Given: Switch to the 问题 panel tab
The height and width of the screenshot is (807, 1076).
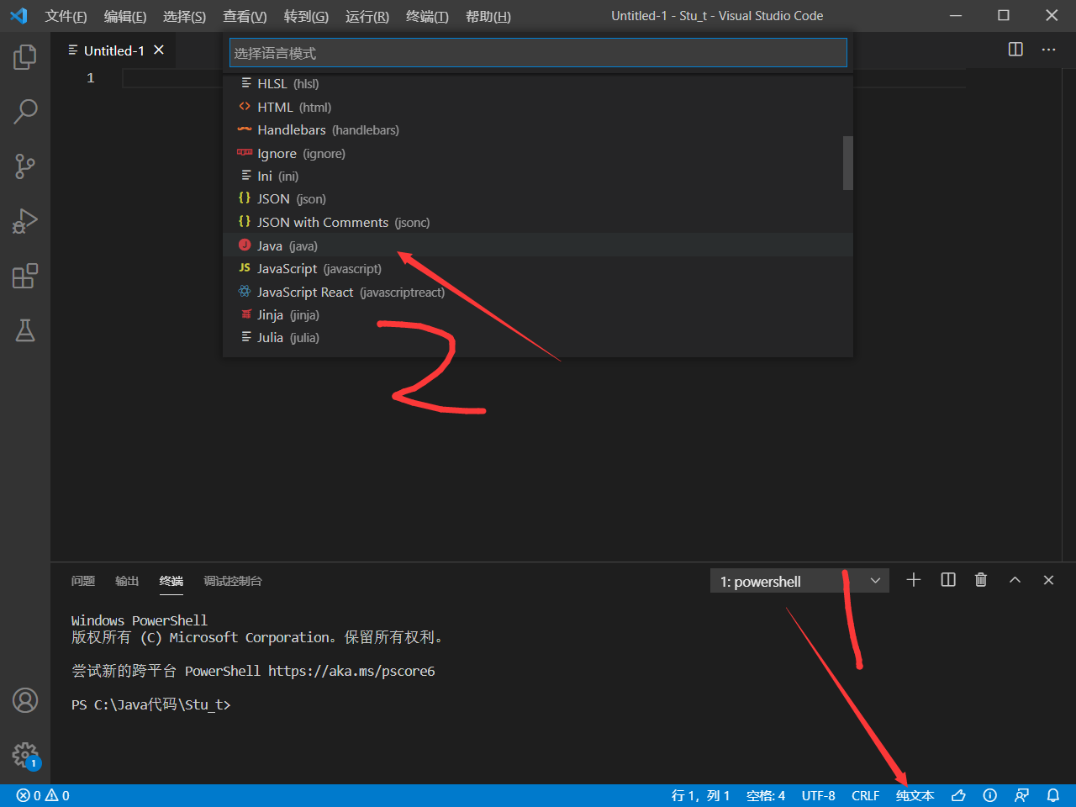Looking at the screenshot, I should coord(83,581).
